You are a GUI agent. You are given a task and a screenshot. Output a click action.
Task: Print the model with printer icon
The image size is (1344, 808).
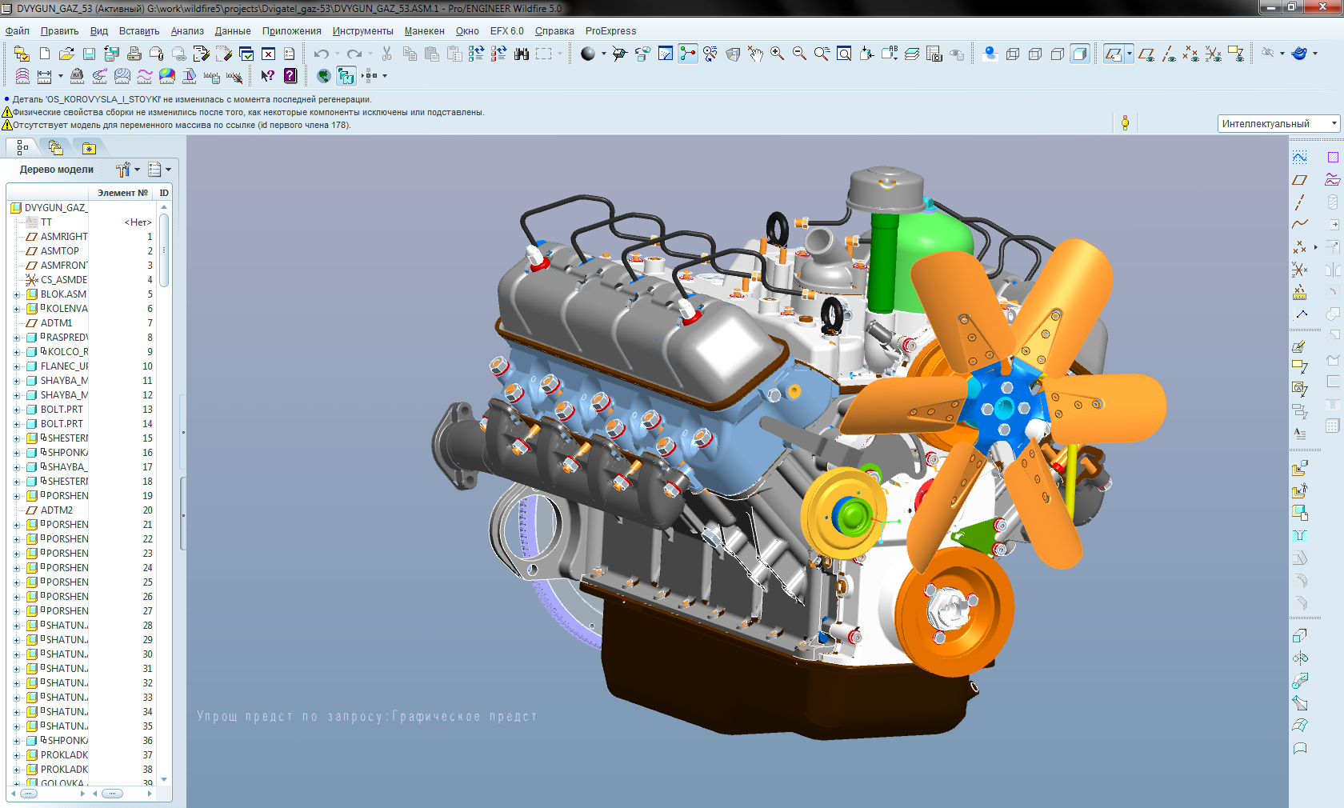(x=134, y=54)
